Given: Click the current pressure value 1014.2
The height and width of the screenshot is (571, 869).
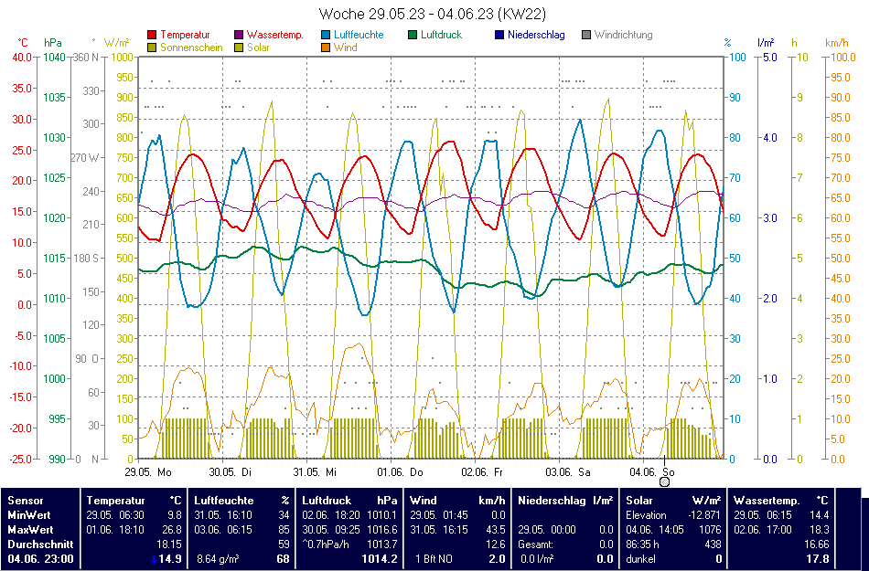Looking at the screenshot, I should point(380,559).
